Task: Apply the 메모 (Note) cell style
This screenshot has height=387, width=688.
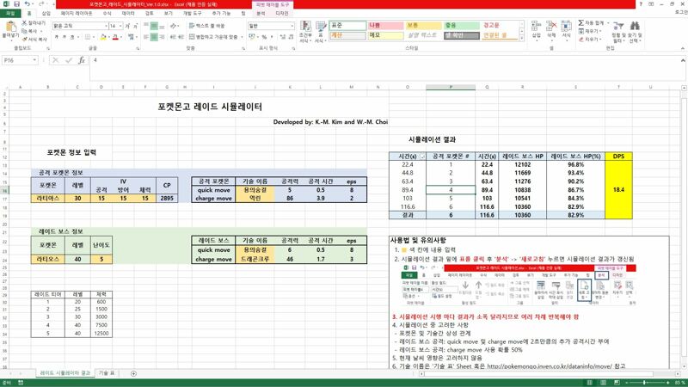Action: [385, 35]
